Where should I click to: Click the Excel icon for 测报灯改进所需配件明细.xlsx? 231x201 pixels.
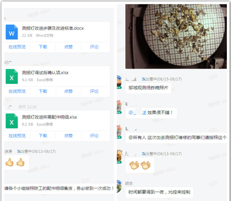coord(12,121)
